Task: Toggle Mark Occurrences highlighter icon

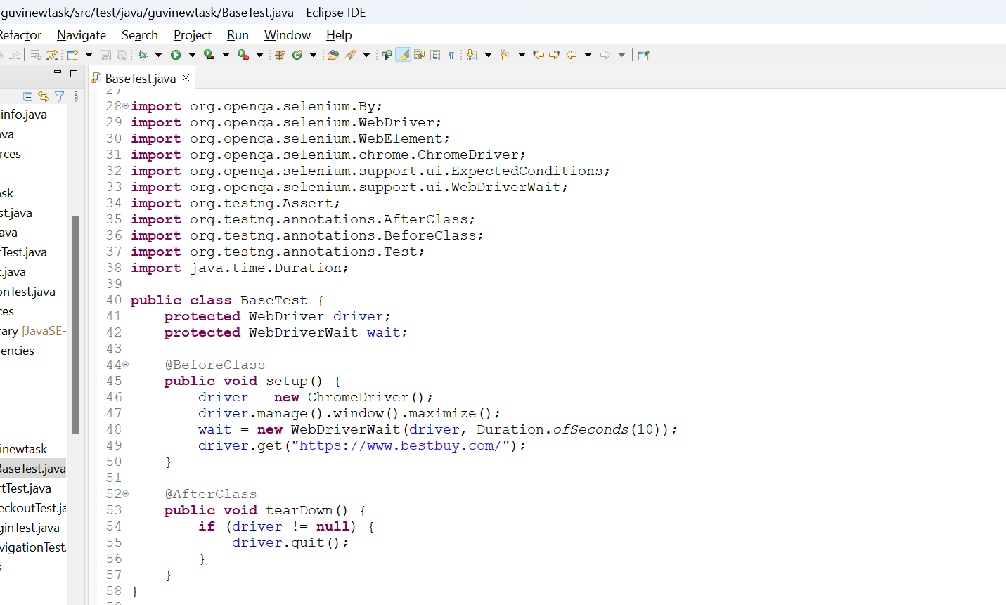Action: pos(403,55)
